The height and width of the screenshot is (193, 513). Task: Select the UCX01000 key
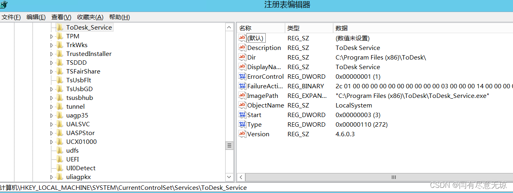tap(81, 141)
